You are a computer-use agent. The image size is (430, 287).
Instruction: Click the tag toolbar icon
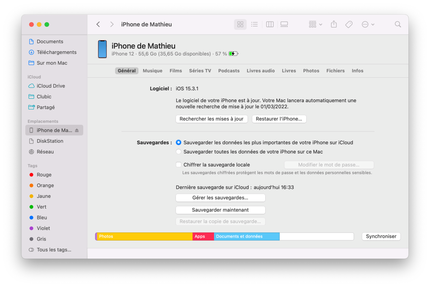pos(349,24)
